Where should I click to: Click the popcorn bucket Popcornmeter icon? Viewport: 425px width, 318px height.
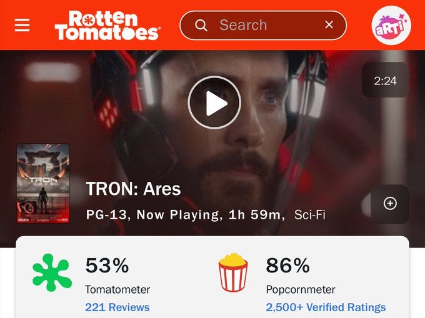(x=233, y=272)
